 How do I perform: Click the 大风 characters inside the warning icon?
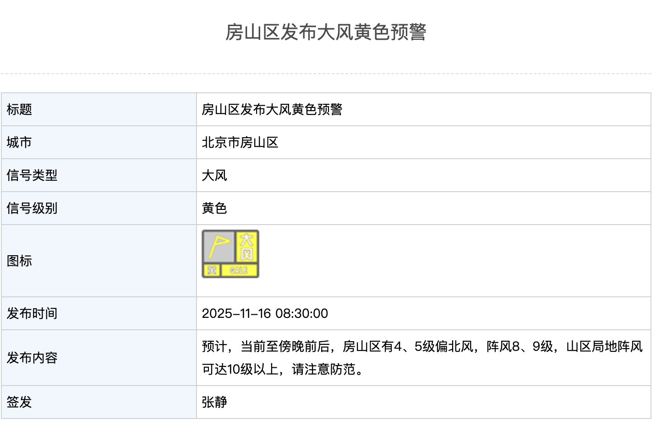point(247,246)
